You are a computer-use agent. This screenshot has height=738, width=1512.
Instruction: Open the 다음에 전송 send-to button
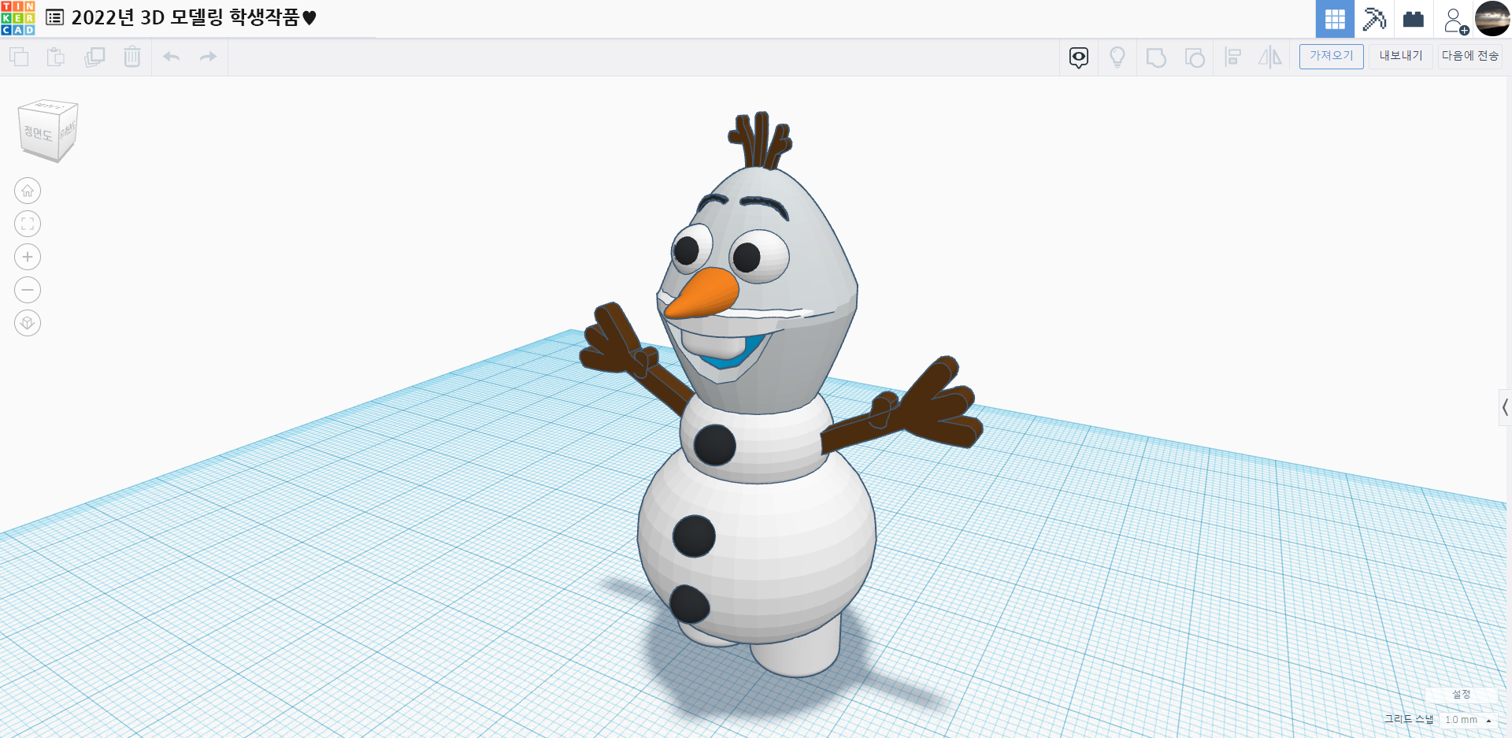click(1470, 56)
